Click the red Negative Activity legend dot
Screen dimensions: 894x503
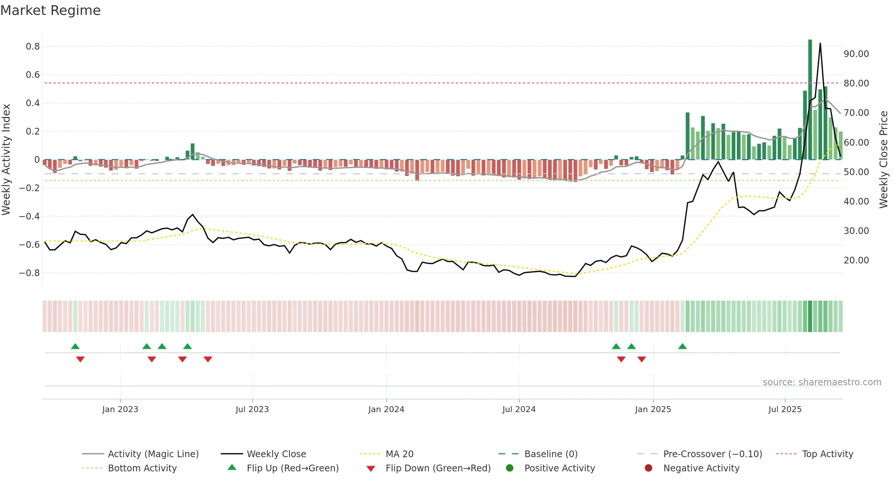[x=649, y=468]
